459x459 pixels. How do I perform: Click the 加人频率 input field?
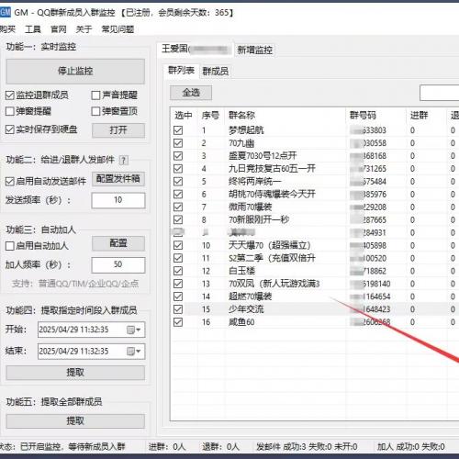tap(118, 264)
